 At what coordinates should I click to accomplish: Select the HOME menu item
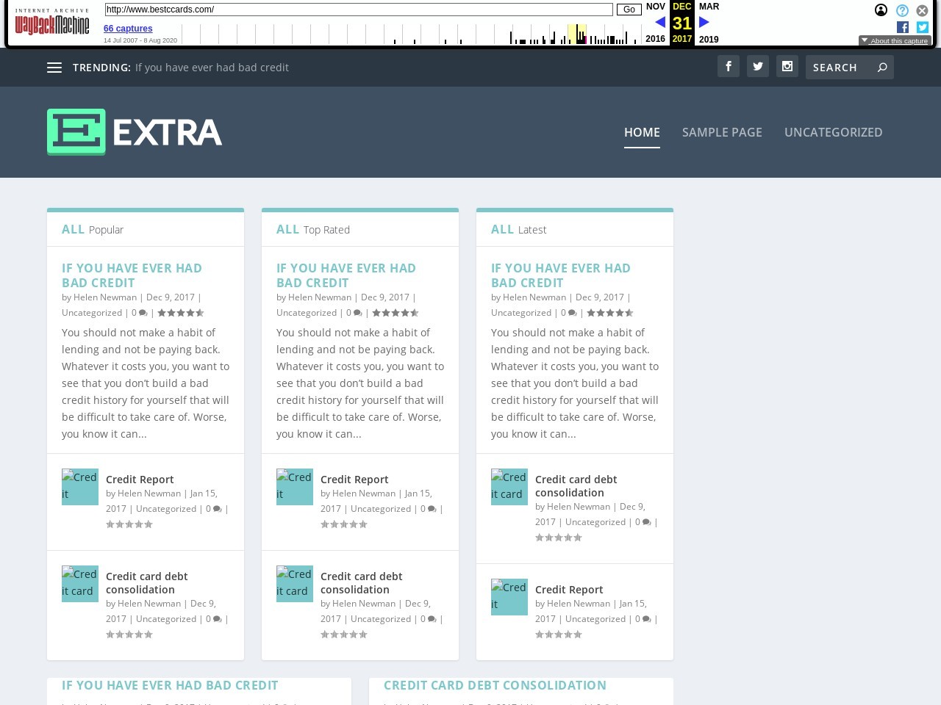point(642,132)
